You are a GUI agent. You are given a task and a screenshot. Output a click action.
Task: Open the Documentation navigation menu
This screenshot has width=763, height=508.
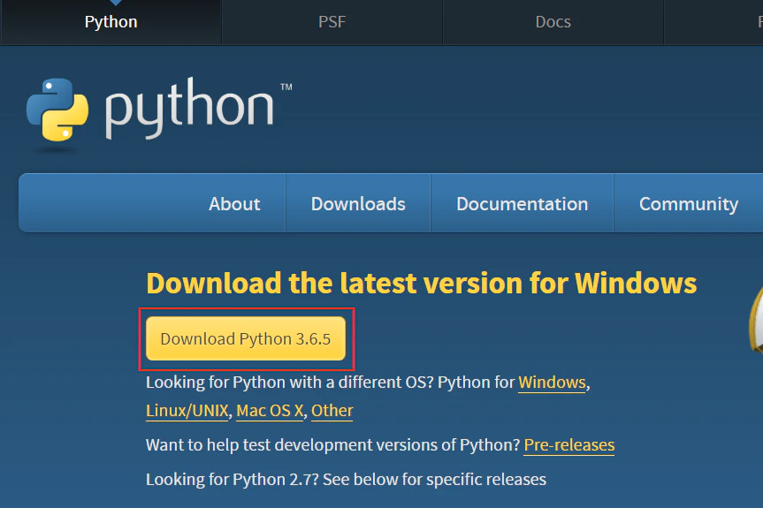tap(523, 204)
